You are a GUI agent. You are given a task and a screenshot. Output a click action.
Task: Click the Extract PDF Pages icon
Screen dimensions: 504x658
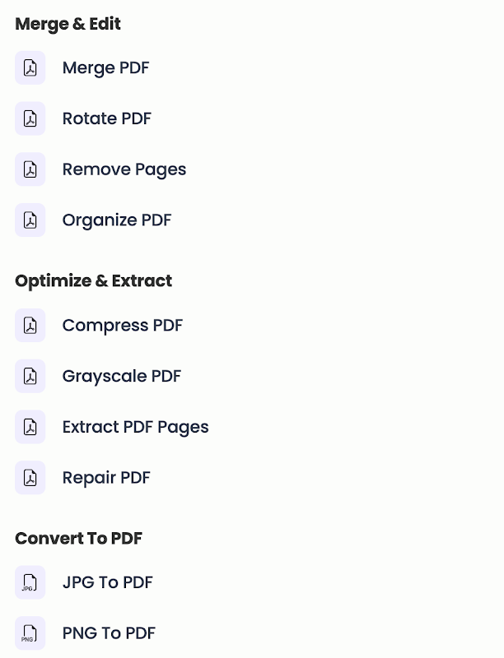[30, 428]
